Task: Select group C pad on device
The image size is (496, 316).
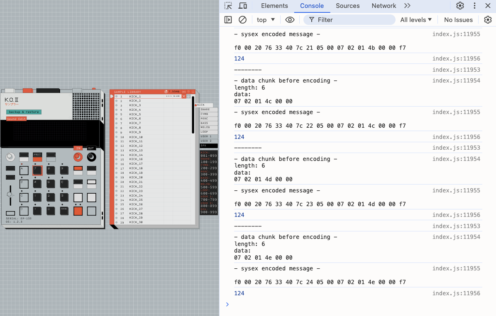Action: pyautogui.click(x=24, y=197)
